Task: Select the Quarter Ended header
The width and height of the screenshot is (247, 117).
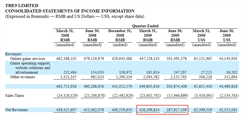Action: click(x=145, y=26)
